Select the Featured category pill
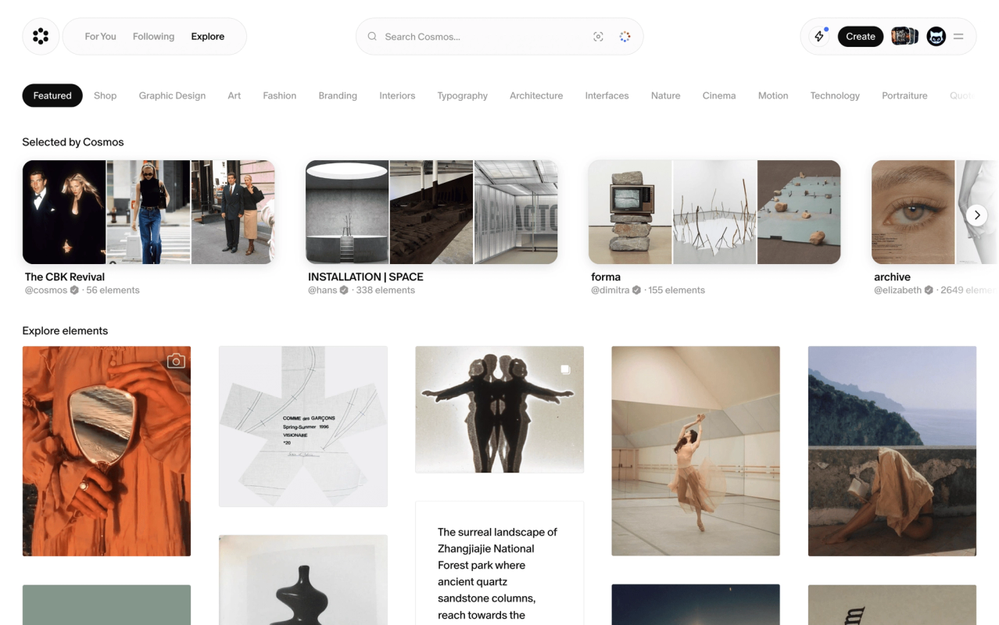 (52, 95)
